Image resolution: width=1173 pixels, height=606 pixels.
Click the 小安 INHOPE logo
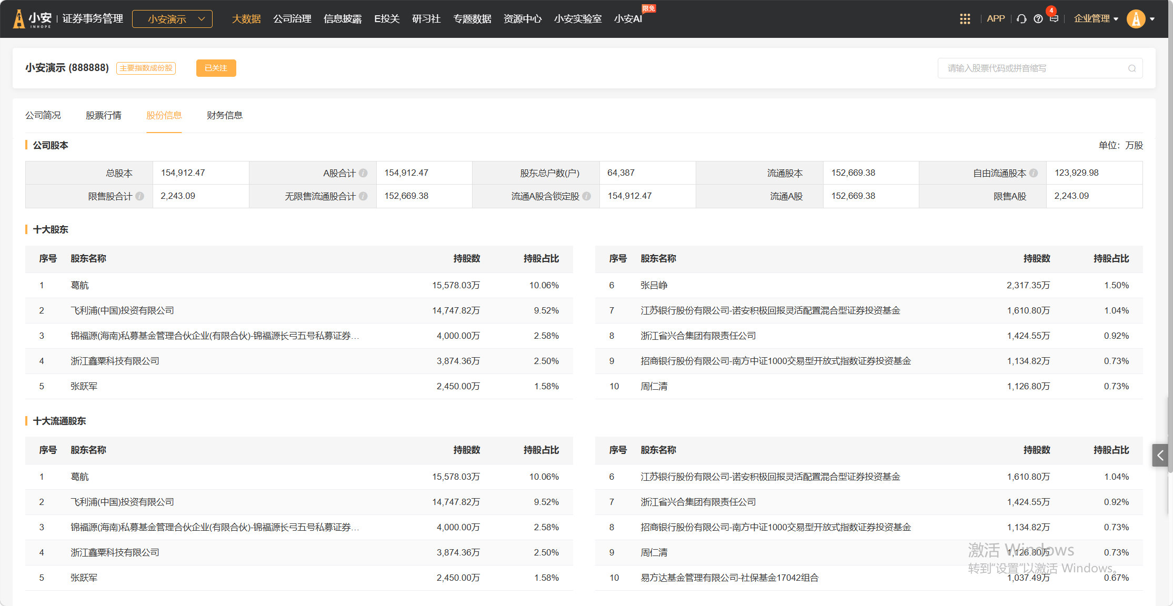click(x=33, y=19)
